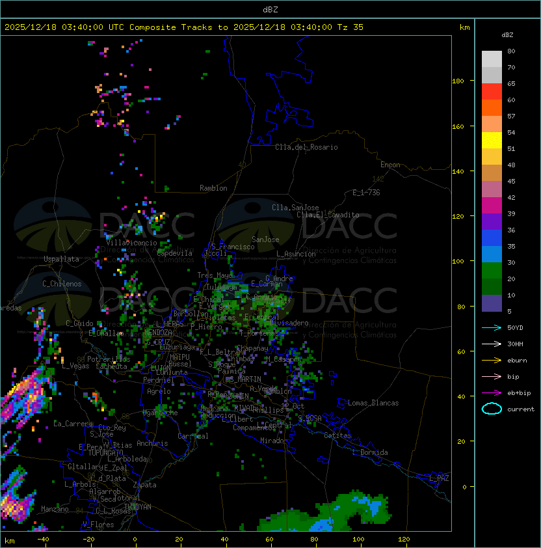Screen dimensions: 541x548
Task: Click the 'Catitas' map label
Action: point(337,435)
